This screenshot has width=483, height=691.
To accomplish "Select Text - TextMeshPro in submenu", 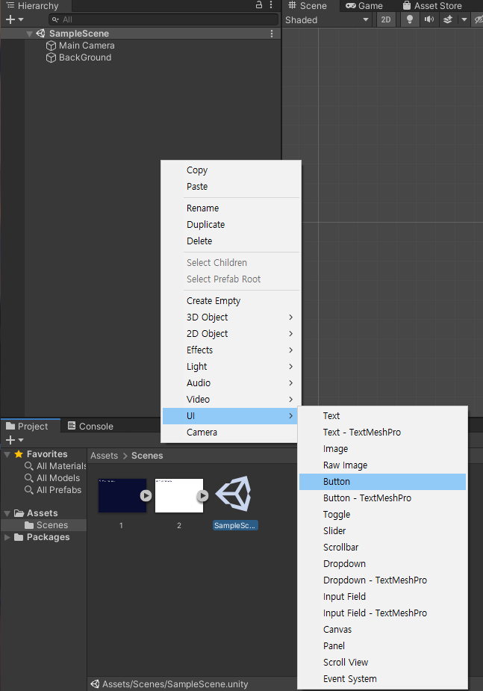I will point(382,433).
